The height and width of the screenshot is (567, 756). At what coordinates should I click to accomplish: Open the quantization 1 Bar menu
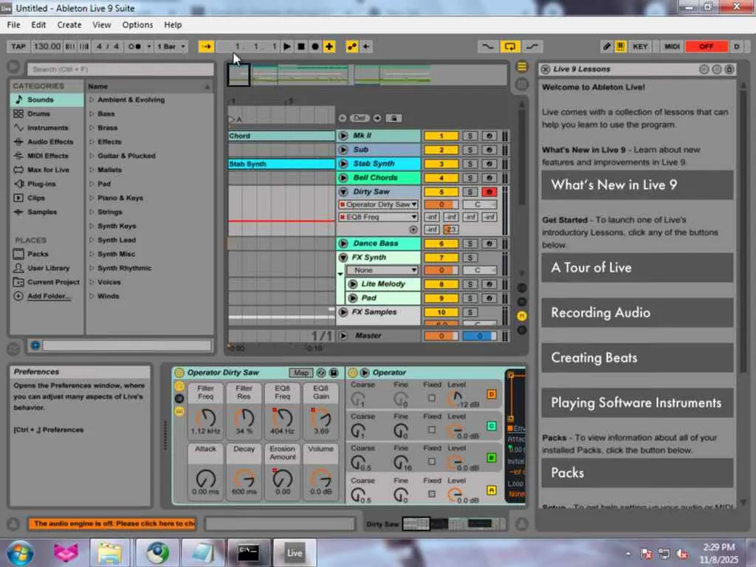point(171,47)
